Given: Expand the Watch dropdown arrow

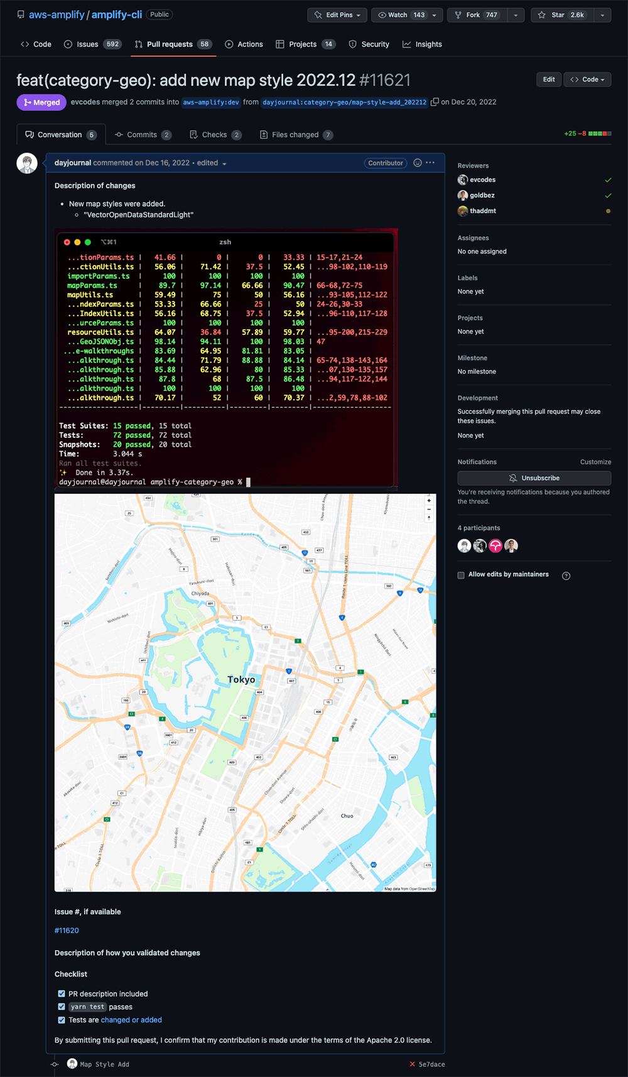Looking at the screenshot, I should pos(434,15).
